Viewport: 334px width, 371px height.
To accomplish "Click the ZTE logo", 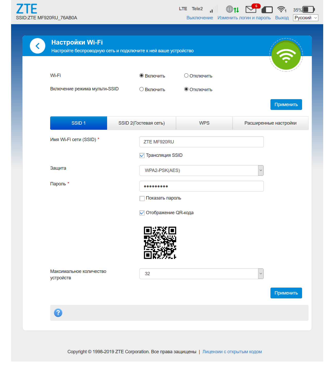I will pos(27,9).
